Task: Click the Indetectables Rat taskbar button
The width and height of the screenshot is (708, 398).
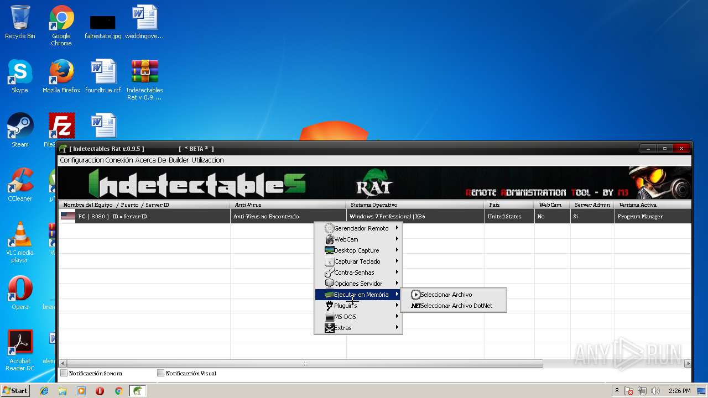Action: coord(137,391)
